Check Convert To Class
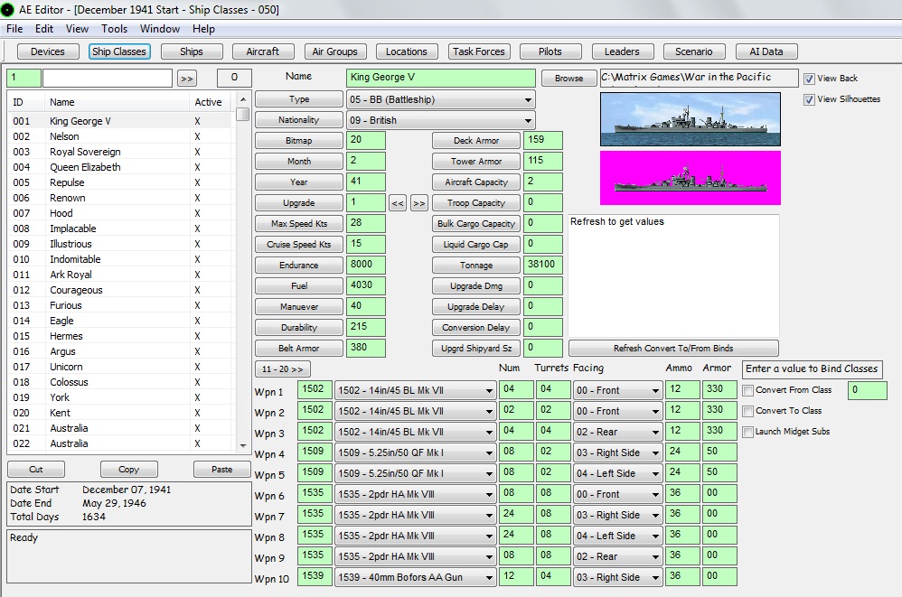The width and height of the screenshot is (902, 597). click(x=747, y=411)
